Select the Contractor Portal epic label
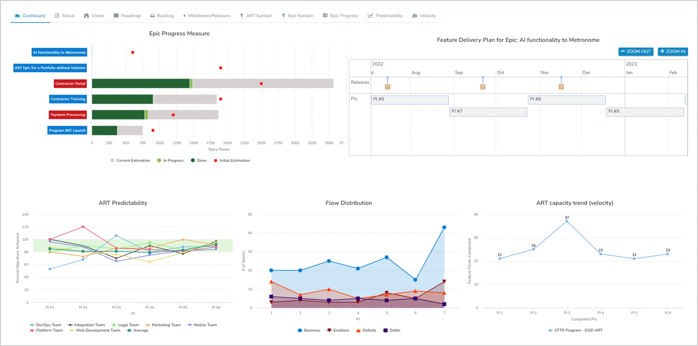 coord(70,83)
